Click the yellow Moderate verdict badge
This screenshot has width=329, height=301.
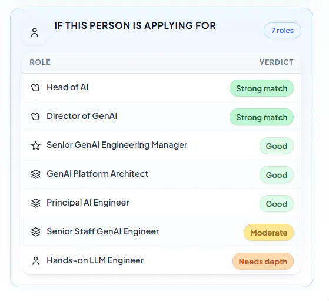point(268,233)
